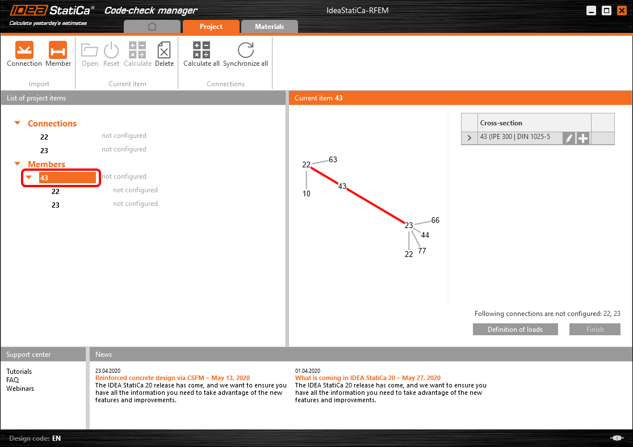The width and height of the screenshot is (633, 447).
Task: Import a Connection using the toolbar icon
Action: coord(24,54)
